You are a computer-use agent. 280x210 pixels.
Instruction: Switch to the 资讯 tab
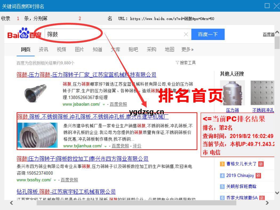[x=43, y=50]
